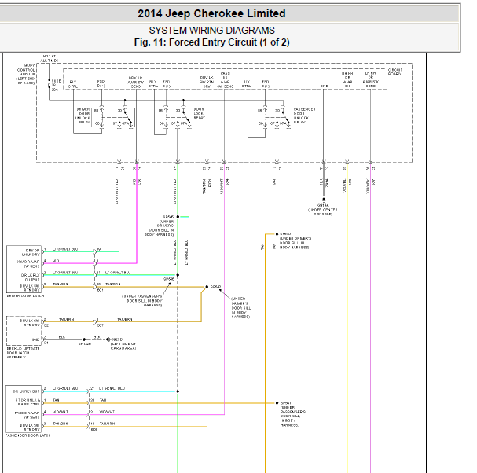
Task: Select the 'SP541' splice label
Action: tap(286, 403)
